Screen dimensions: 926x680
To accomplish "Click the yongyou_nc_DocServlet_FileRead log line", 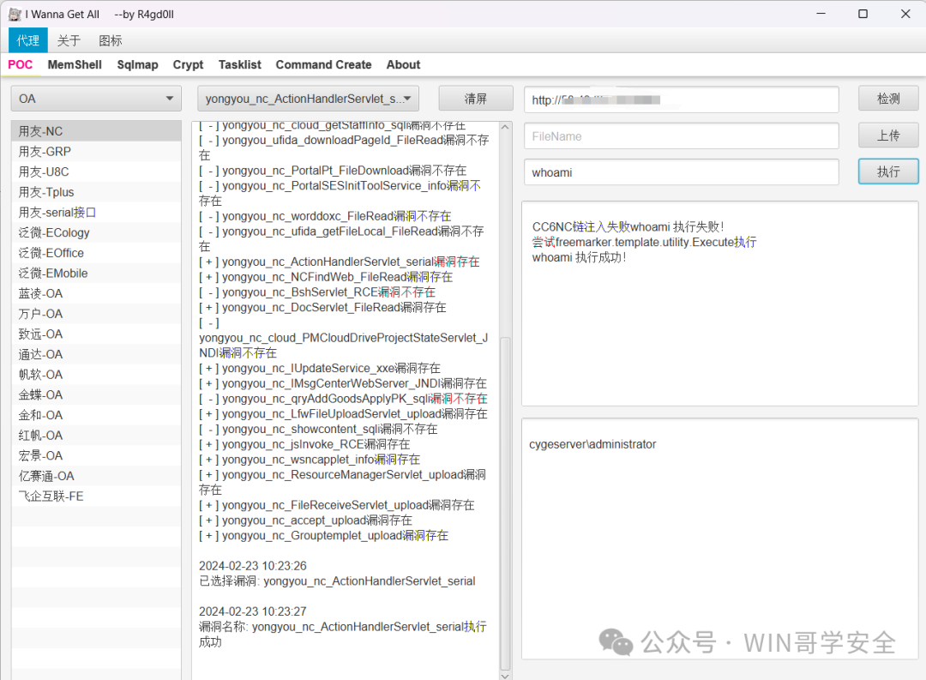I will tap(322, 307).
